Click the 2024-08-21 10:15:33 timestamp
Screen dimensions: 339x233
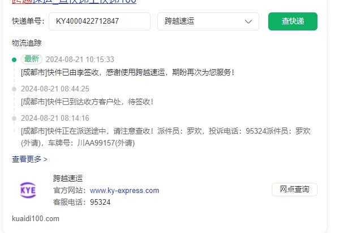(80, 59)
